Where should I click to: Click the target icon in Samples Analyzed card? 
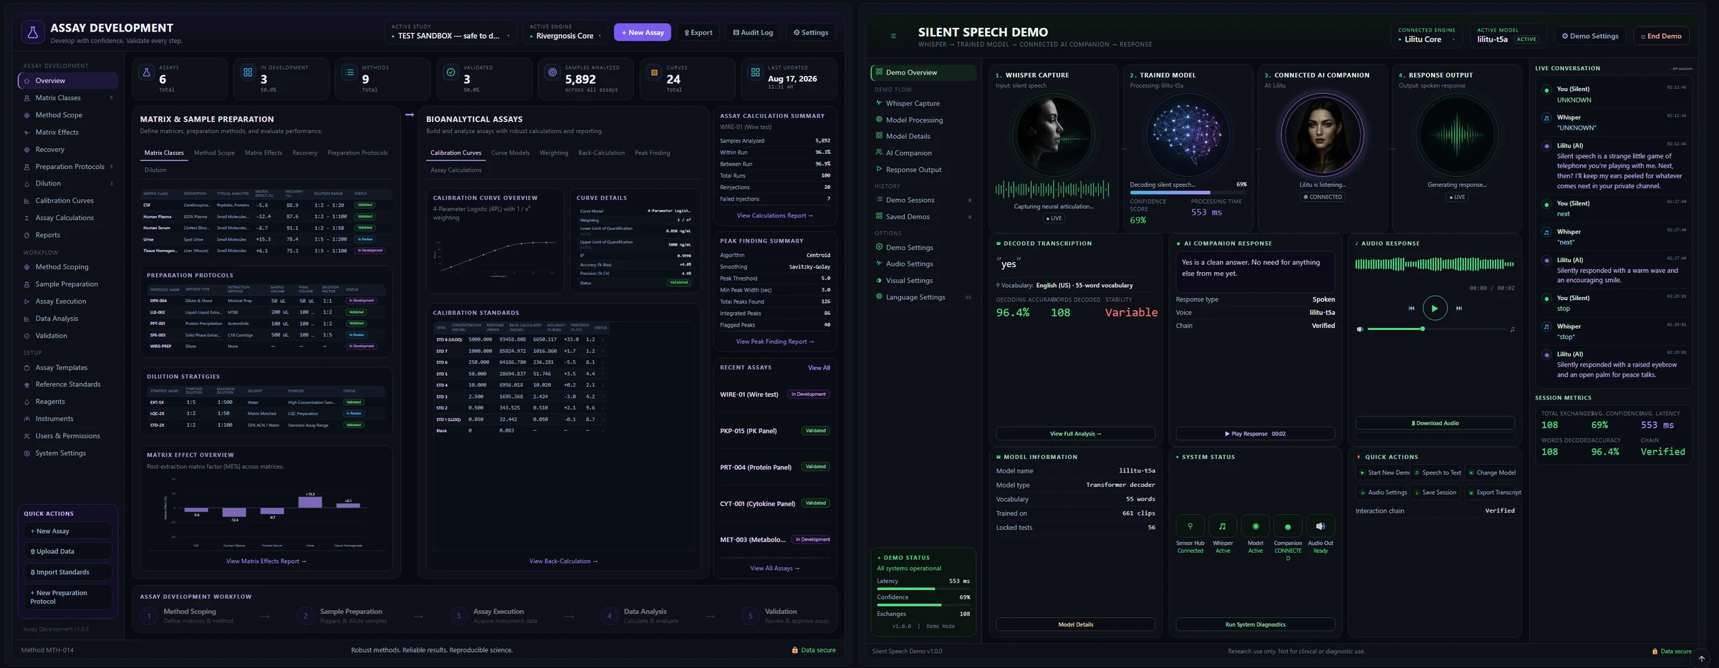click(552, 72)
